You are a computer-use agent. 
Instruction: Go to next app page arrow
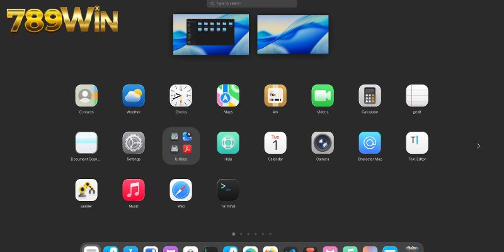tap(478, 146)
